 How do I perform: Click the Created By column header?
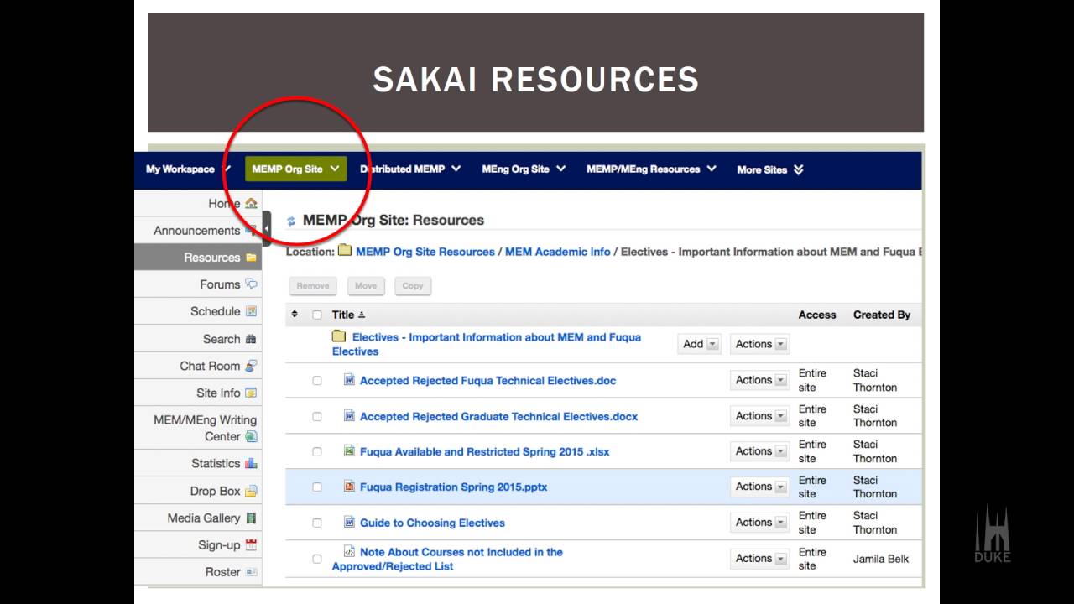(x=882, y=315)
